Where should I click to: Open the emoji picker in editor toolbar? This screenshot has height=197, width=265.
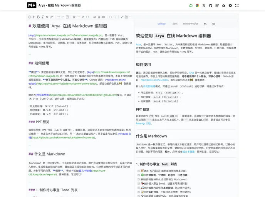tap(30, 17)
